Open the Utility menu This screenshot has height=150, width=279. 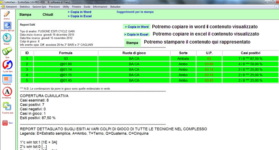pos(66,6)
